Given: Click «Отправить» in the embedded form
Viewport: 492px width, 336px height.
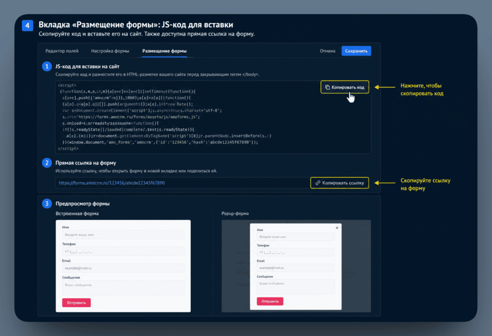Looking at the screenshot, I should tap(76, 302).
